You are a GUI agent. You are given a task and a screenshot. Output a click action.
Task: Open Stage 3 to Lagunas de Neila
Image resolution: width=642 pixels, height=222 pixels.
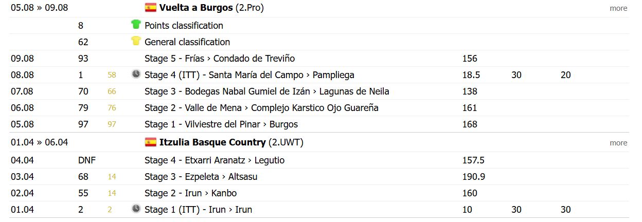click(x=266, y=91)
